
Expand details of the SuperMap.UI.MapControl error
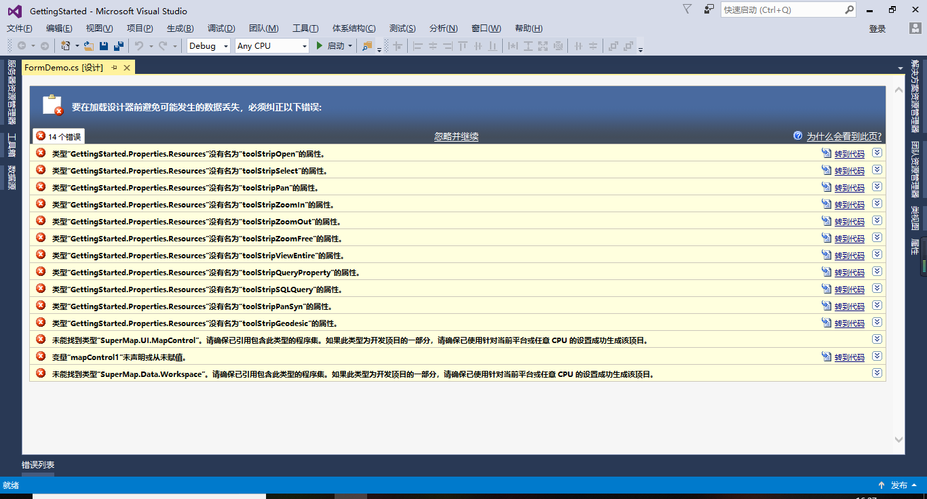pos(877,339)
